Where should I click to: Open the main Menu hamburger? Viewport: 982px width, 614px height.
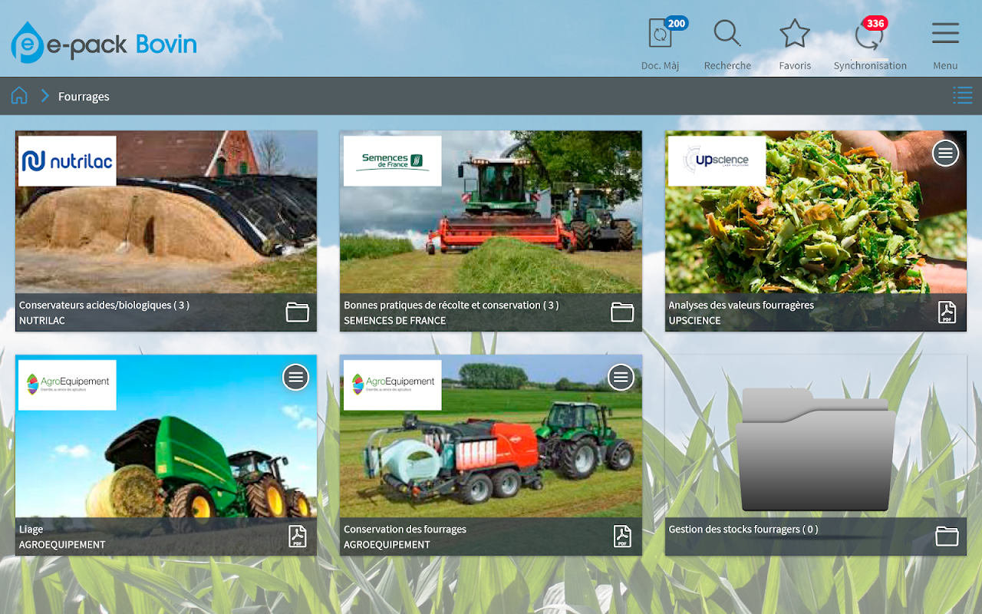coord(944,35)
